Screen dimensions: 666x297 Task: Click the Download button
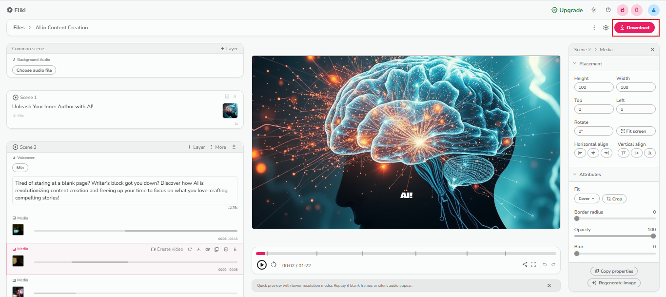click(x=634, y=28)
